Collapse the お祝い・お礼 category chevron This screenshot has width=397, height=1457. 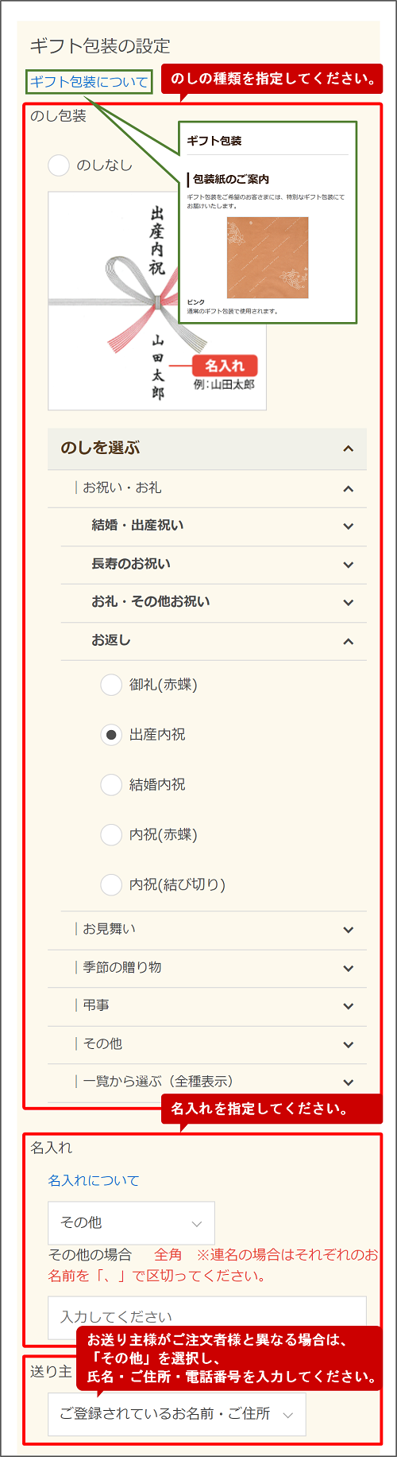348,488
